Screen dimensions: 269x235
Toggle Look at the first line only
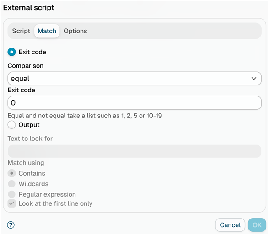coord(12,203)
